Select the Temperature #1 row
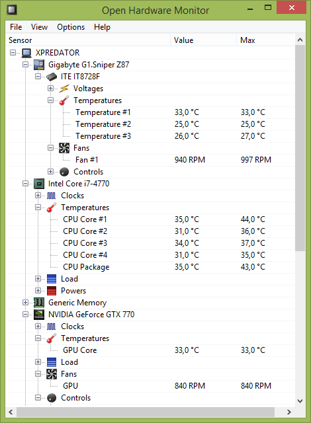Image resolution: width=311 pixels, height=423 pixels. [x=150, y=112]
